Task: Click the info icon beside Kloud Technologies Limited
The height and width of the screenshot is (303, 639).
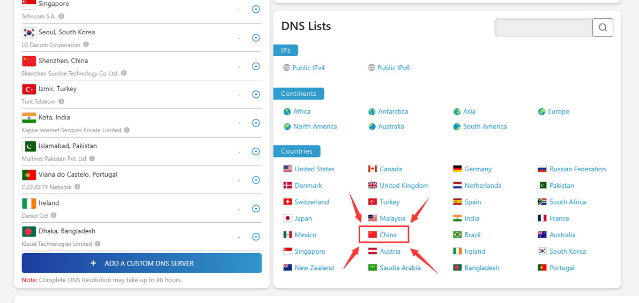Action: click(x=98, y=244)
